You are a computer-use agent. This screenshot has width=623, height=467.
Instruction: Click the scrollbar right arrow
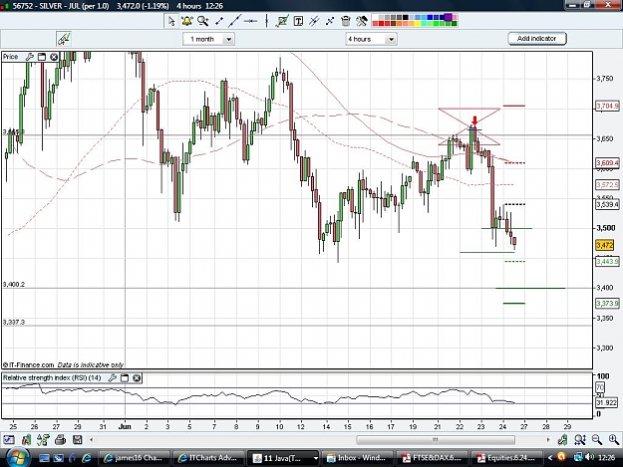click(x=548, y=440)
